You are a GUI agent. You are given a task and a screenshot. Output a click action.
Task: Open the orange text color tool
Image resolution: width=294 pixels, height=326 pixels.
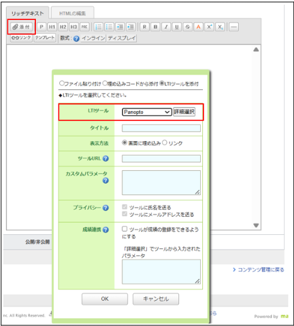198,27
